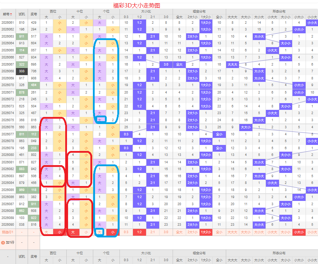The image size is (318, 264).
Task: Click the 全大 marker in row 2026067
Action: 179,64
